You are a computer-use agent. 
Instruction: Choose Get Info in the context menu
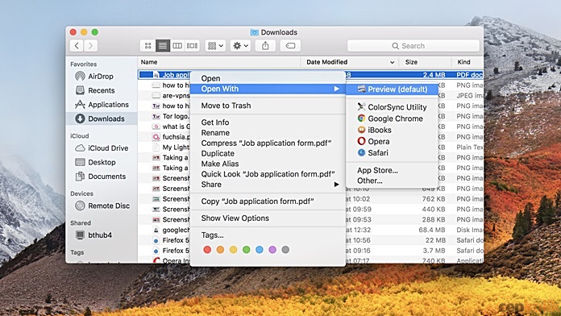pyautogui.click(x=268, y=123)
